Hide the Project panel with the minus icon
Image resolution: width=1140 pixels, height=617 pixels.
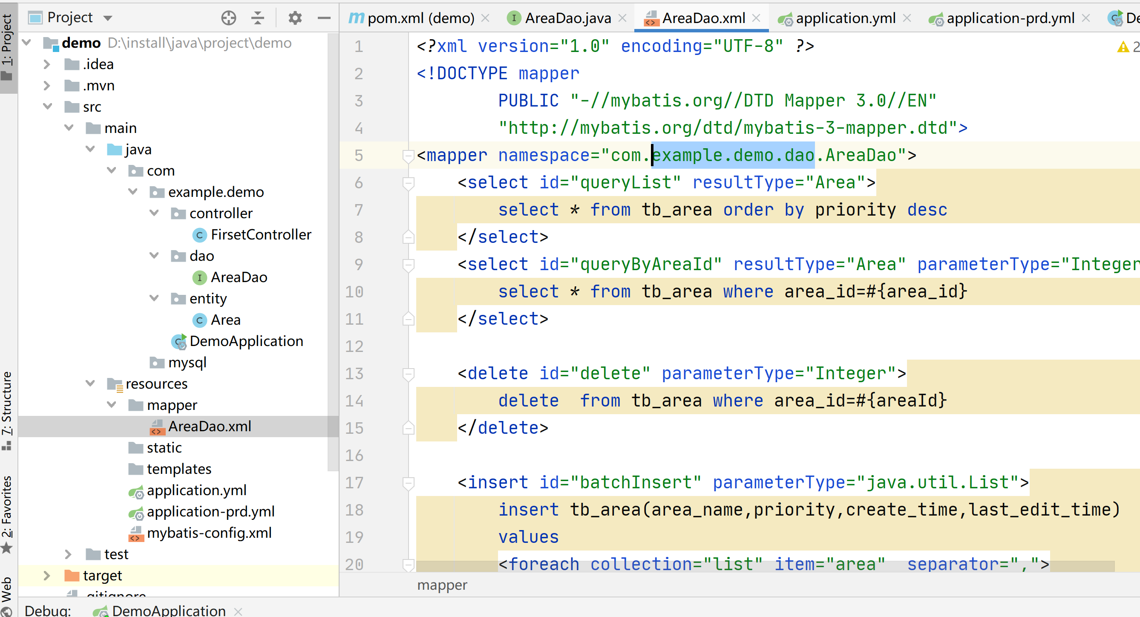[x=324, y=18]
